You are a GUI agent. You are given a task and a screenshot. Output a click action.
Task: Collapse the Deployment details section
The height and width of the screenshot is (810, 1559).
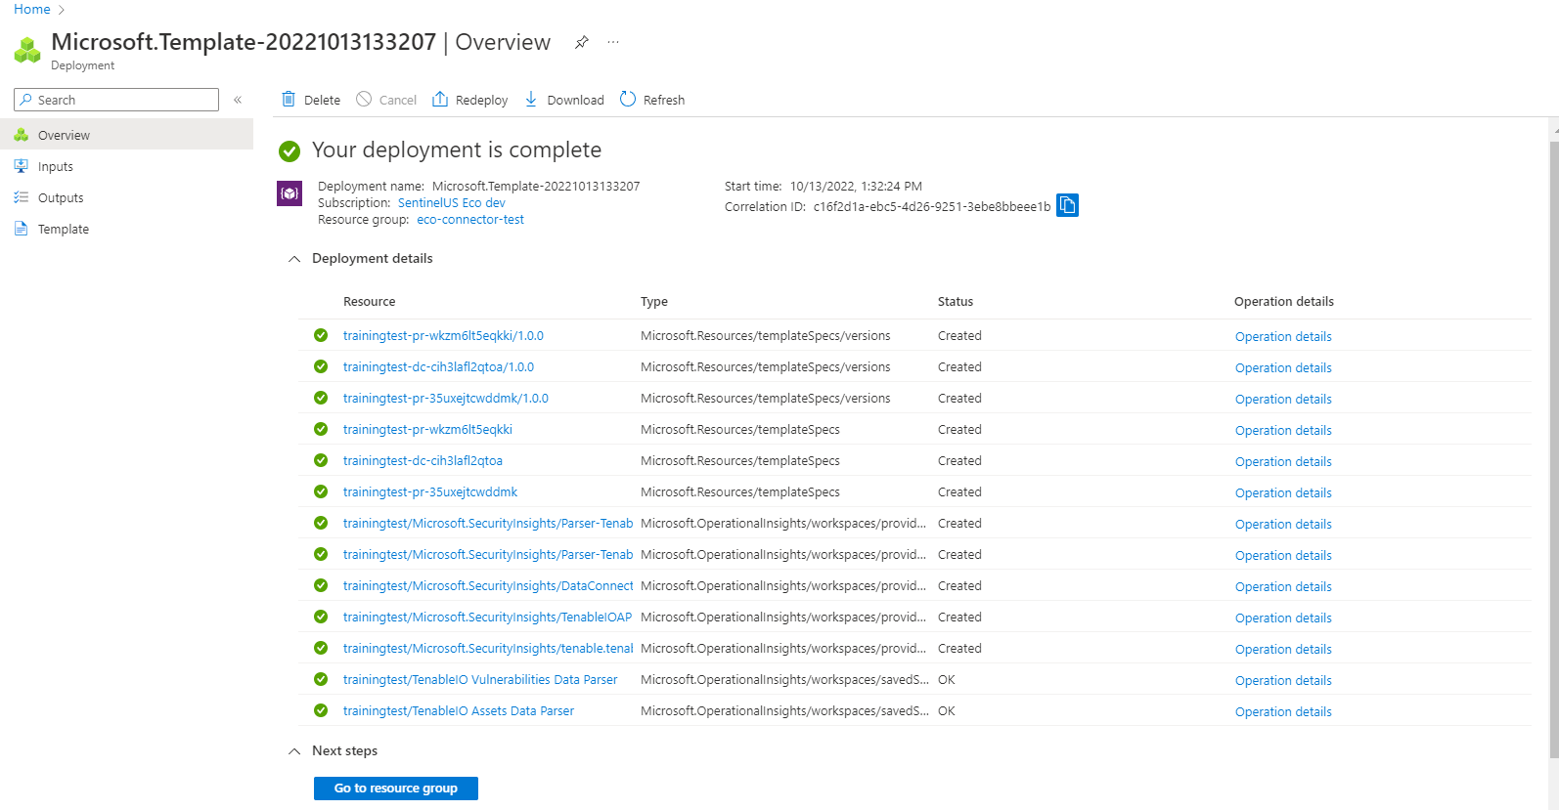(x=294, y=259)
